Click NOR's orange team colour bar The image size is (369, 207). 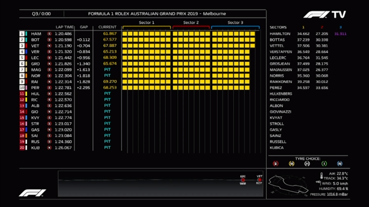pos(26,76)
